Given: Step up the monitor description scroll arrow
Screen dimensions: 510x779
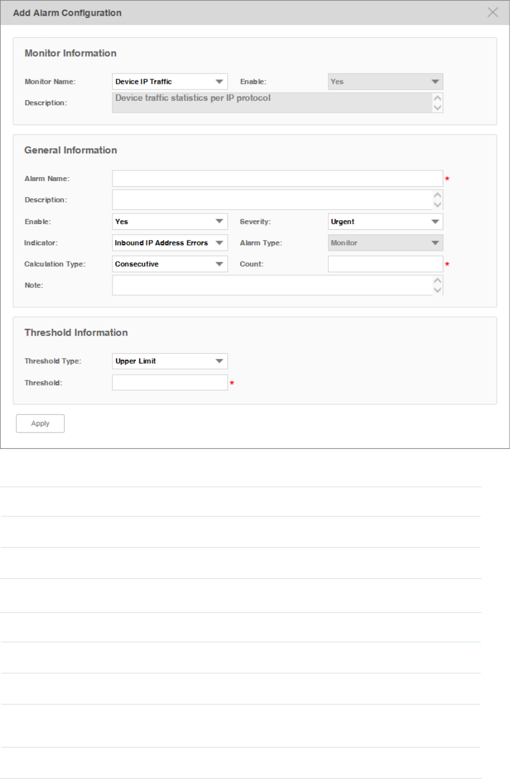Looking at the screenshot, I should coord(438,98).
